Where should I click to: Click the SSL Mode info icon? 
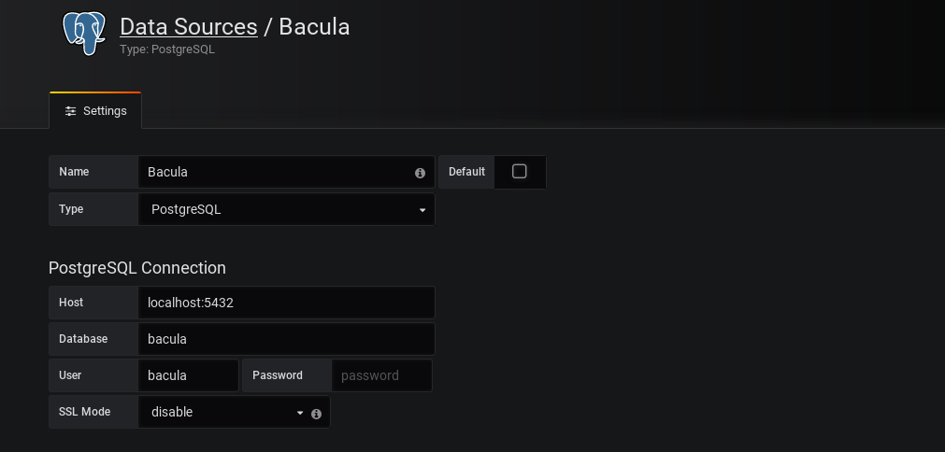[317, 414]
